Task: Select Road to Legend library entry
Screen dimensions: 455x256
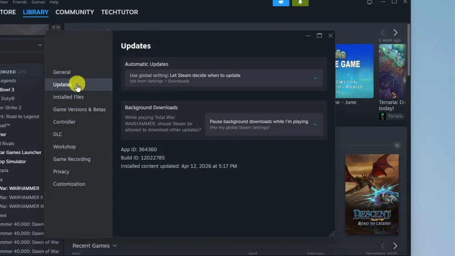Action: (20, 117)
